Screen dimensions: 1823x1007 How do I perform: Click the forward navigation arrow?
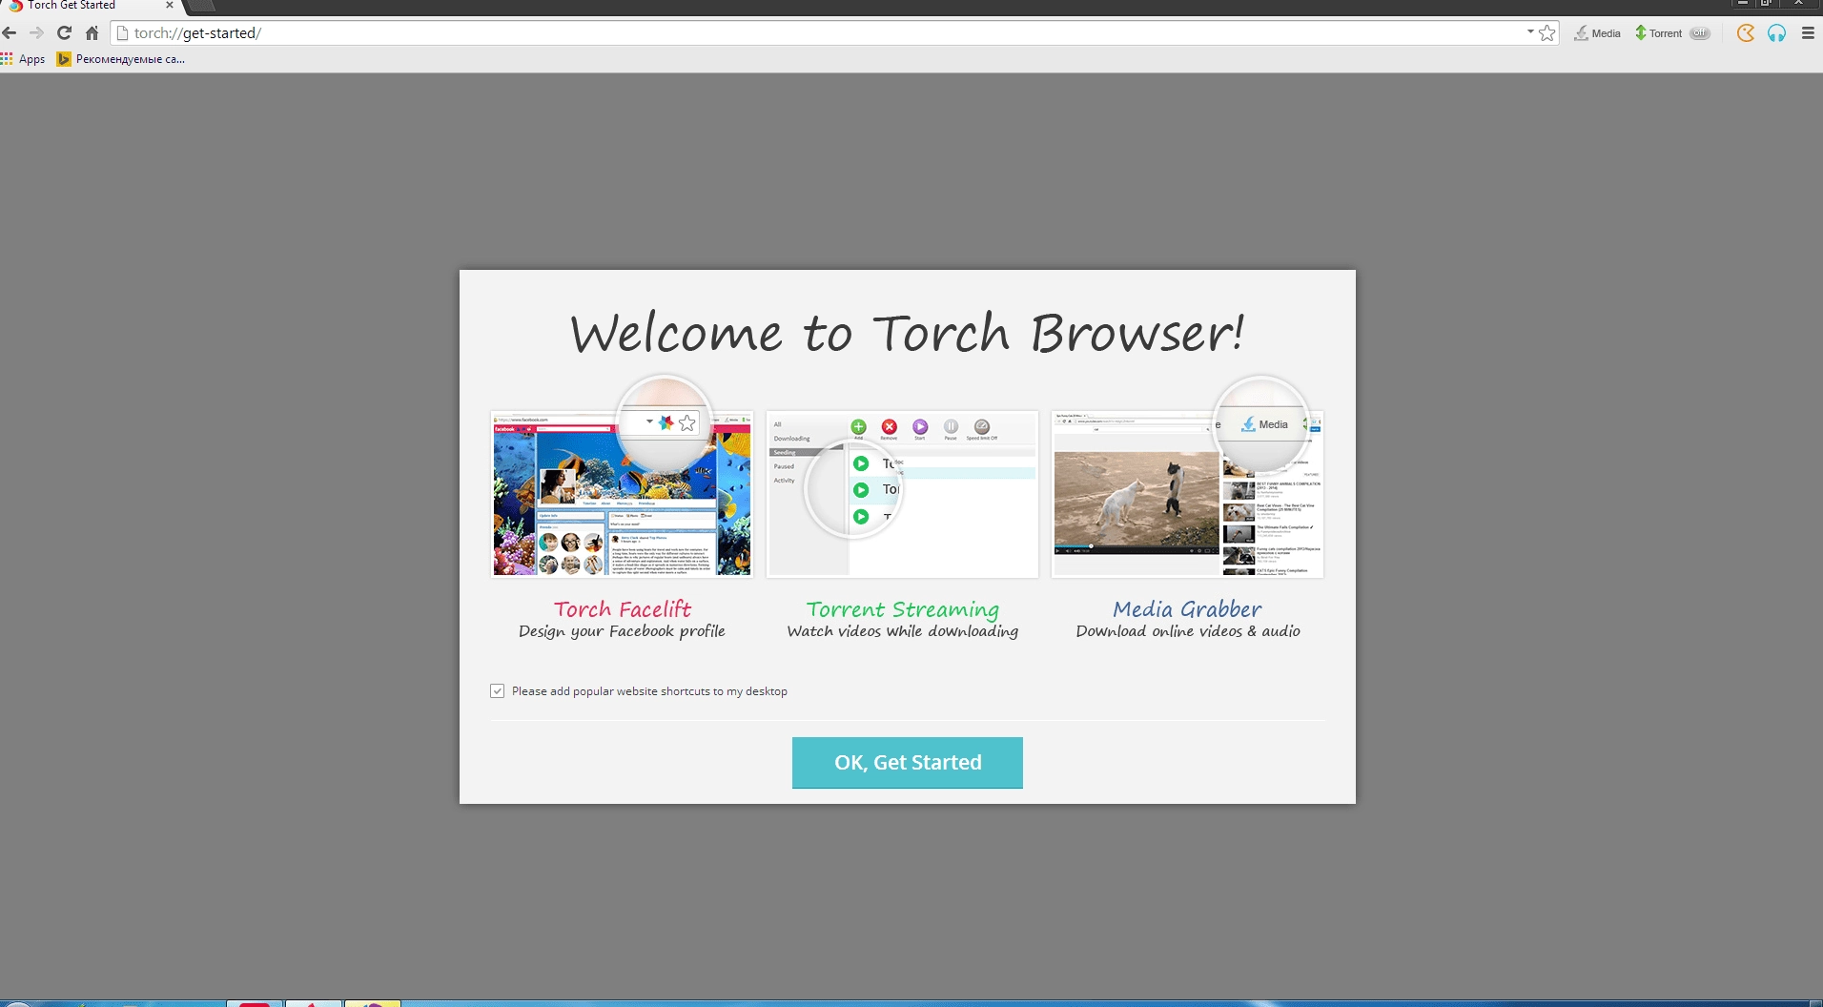(x=36, y=32)
